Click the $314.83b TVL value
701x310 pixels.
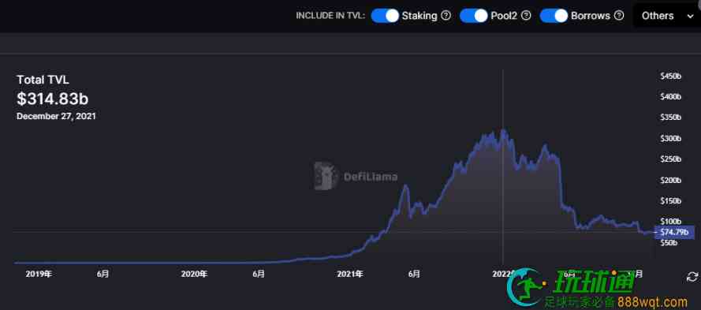coord(52,99)
